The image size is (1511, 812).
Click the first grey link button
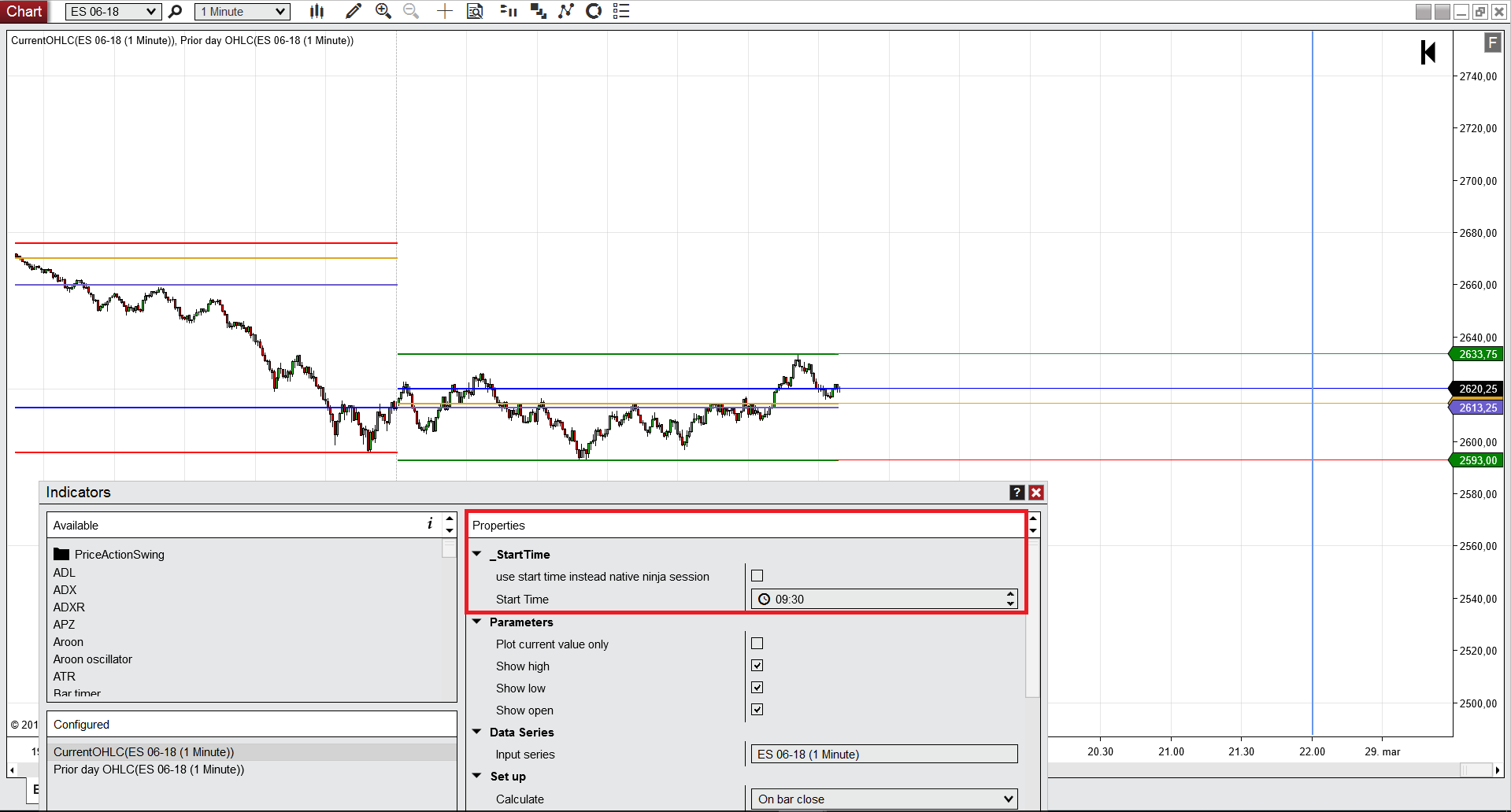pos(1423,12)
